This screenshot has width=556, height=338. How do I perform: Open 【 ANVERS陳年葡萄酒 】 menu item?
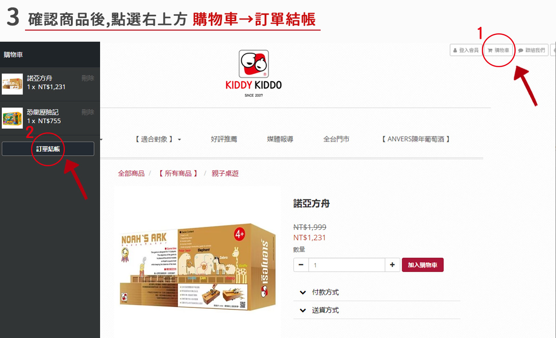(416, 139)
